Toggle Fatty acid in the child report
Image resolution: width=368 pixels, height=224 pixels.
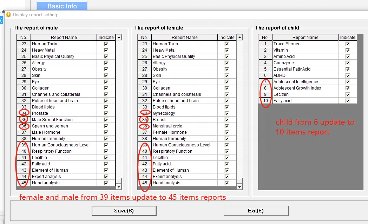tap(347, 100)
